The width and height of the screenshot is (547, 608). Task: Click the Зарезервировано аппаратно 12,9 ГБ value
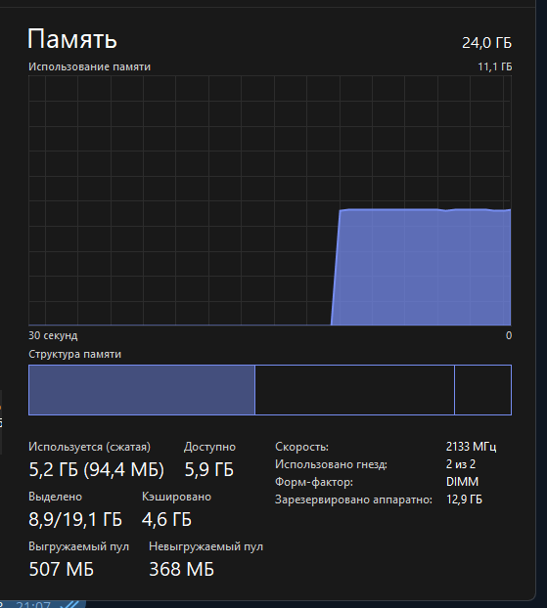click(x=464, y=499)
